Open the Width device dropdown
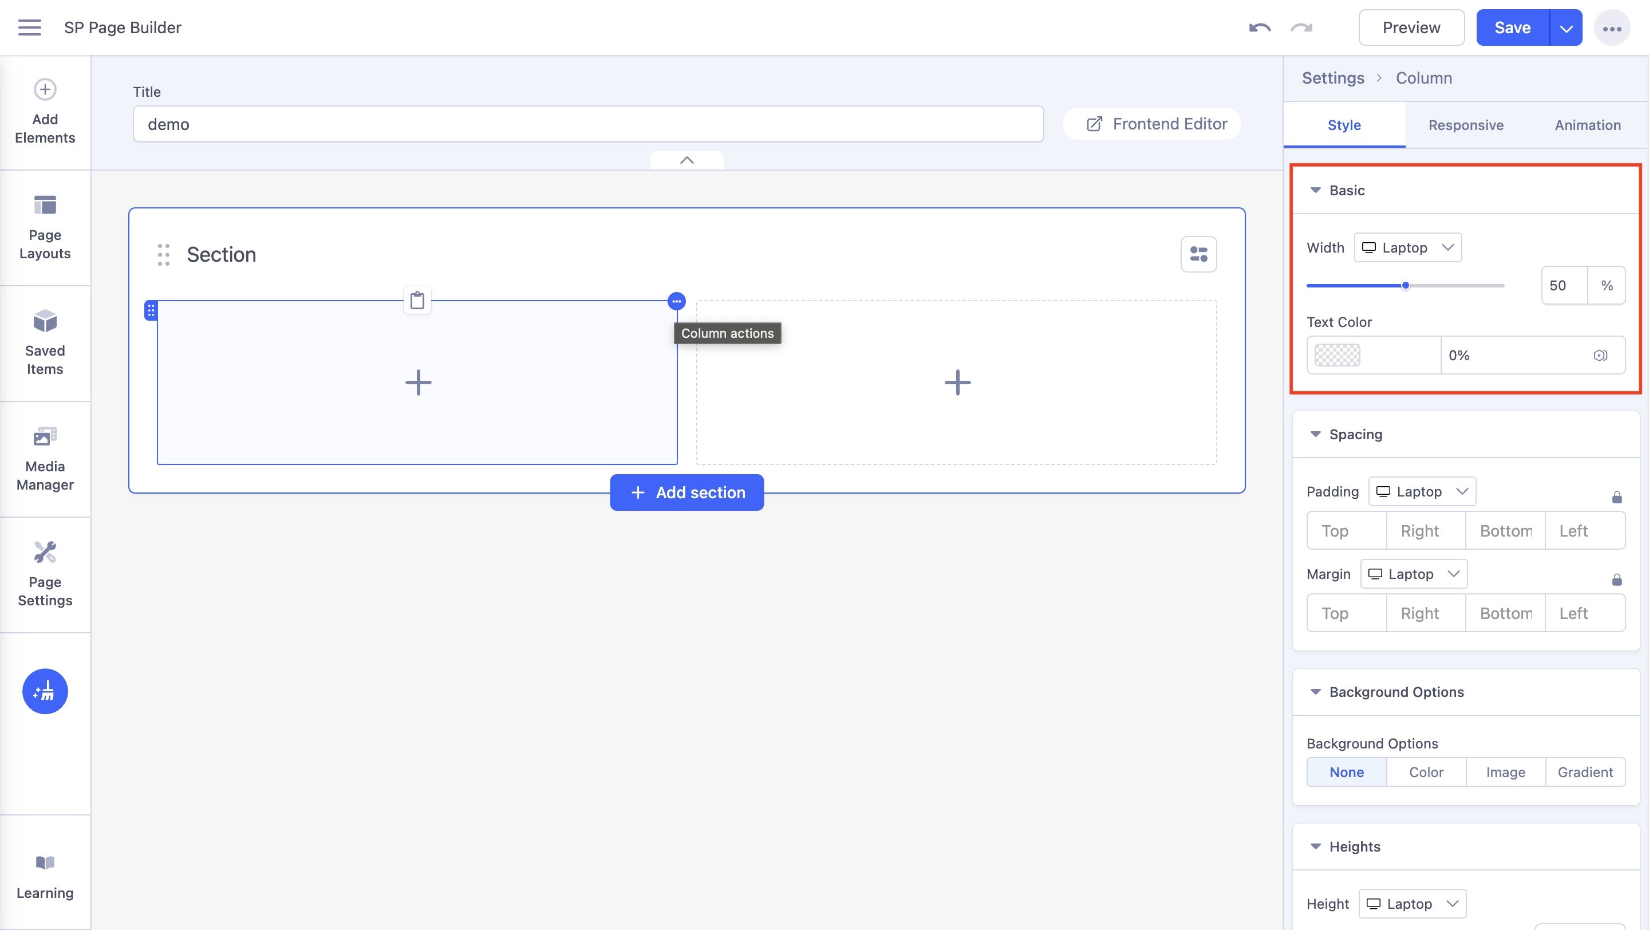1649x930 pixels. [x=1408, y=248]
